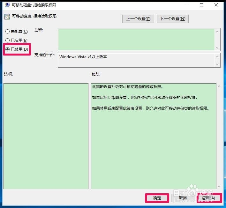Screen dimensions: 226x208
Task: Select the 已启用(E) radio button
Action: click(x=7, y=40)
